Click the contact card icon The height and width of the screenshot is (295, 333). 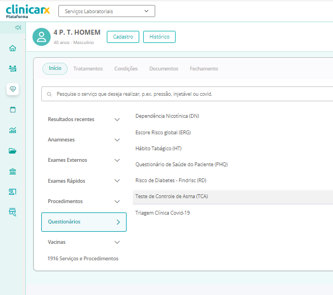13,192
